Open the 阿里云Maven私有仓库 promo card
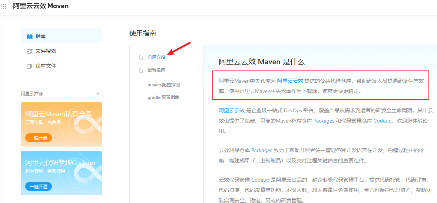The image size is (437, 203). (x=61, y=124)
